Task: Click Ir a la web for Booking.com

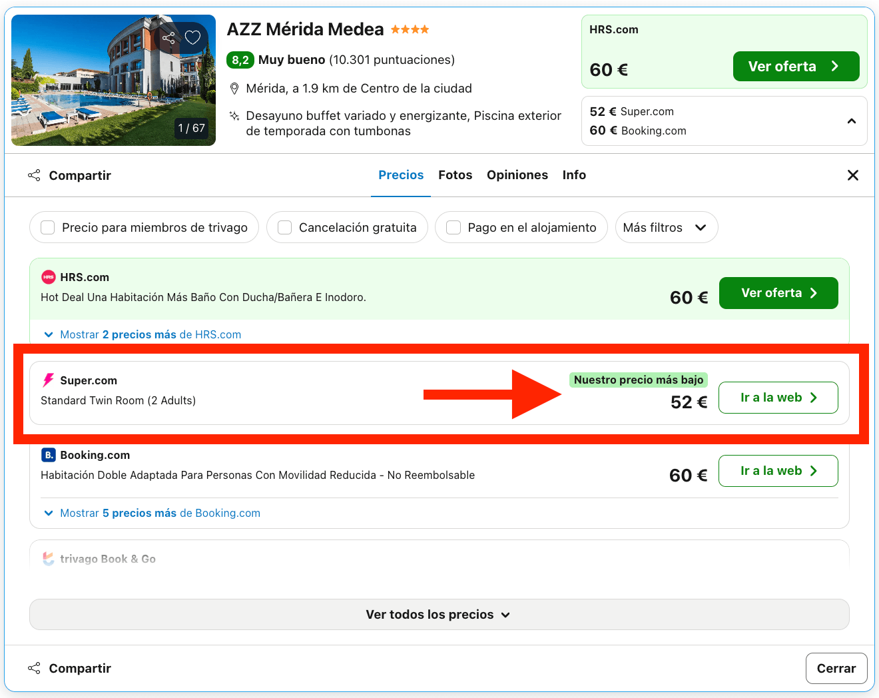Action: tap(778, 471)
